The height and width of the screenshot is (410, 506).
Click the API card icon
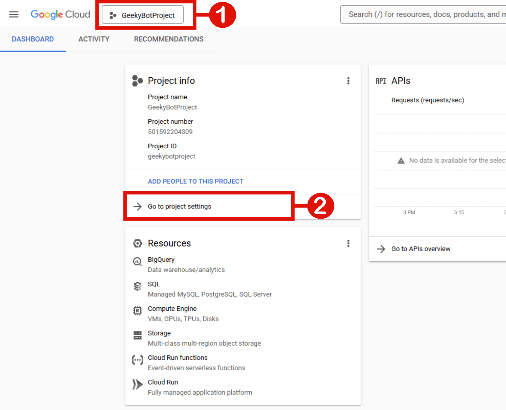(x=381, y=81)
